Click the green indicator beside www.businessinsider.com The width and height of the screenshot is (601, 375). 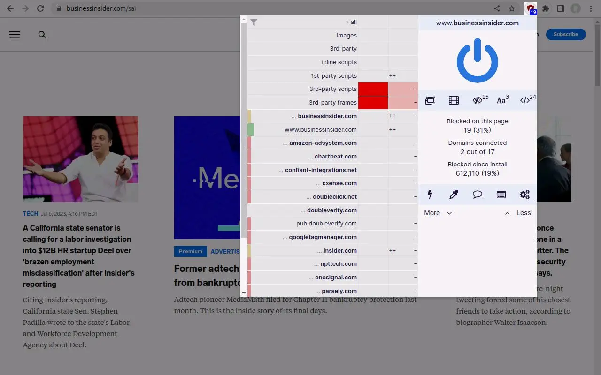click(251, 129)
